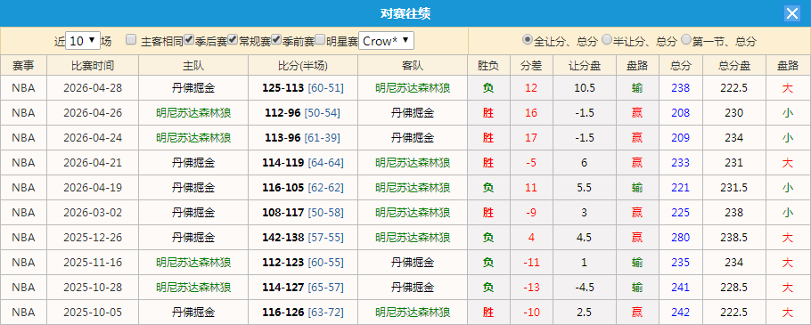Image resolution: width=811 pixels, height=325 pixels.
Task: Click score 125-113 in the first row
Action: pyautogui.click(x=283, y=88)
